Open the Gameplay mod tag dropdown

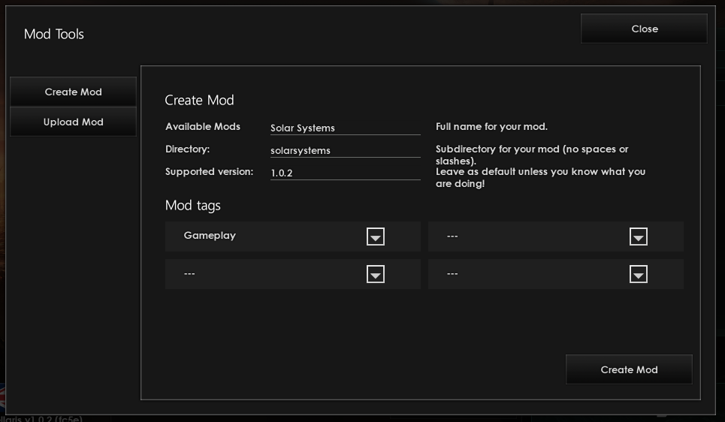(x=292, y=237)
